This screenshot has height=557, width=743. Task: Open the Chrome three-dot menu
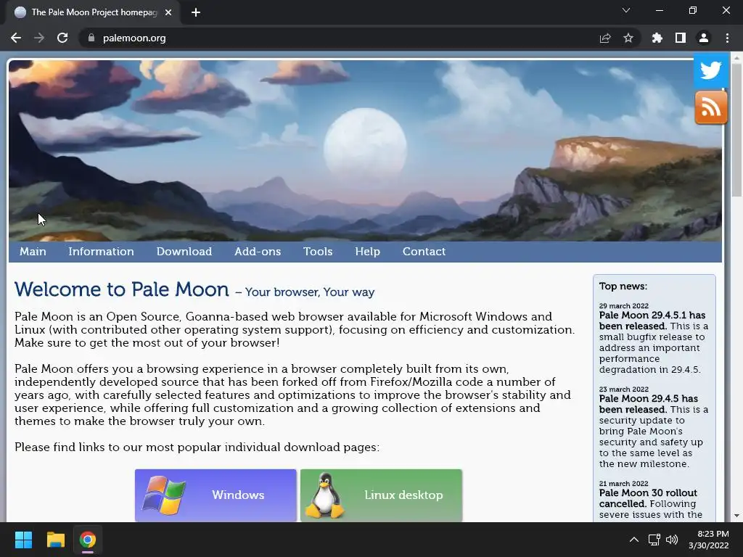727,38
